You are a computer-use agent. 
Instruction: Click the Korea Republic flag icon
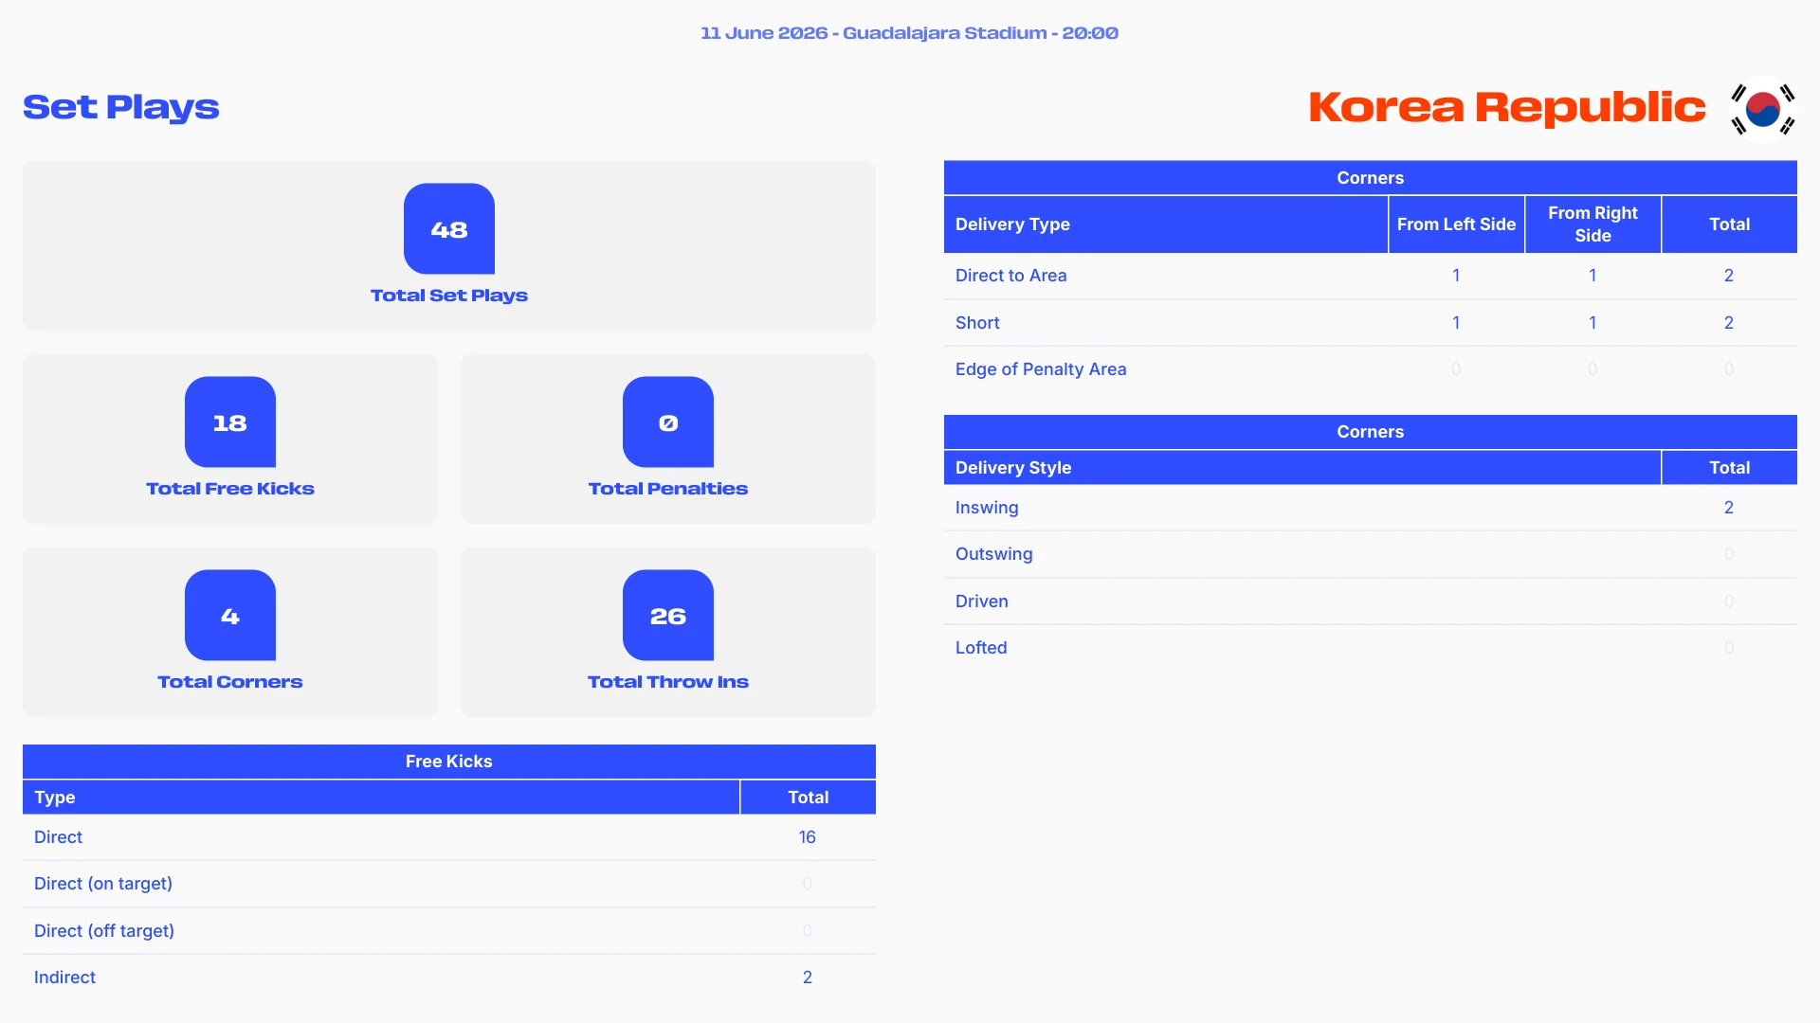[x=1762, y=109]
